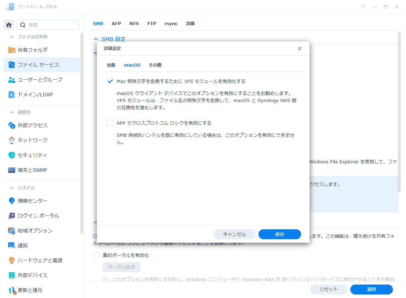Open Hardware & Power (ハードウェアと電源) icon
The image size is (406, 298).
pos(11,260)
